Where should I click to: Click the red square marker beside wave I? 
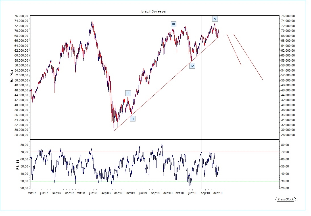[124, 100]
